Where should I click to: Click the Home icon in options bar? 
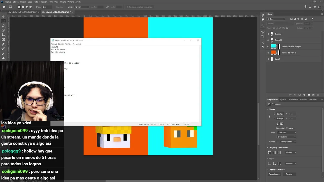click(x=4, y=7)
